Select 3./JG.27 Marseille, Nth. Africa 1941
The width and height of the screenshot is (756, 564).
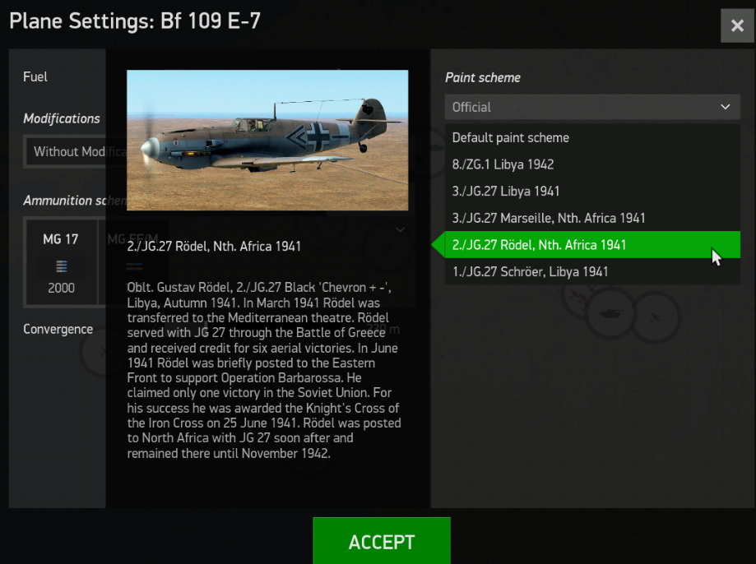549,218
